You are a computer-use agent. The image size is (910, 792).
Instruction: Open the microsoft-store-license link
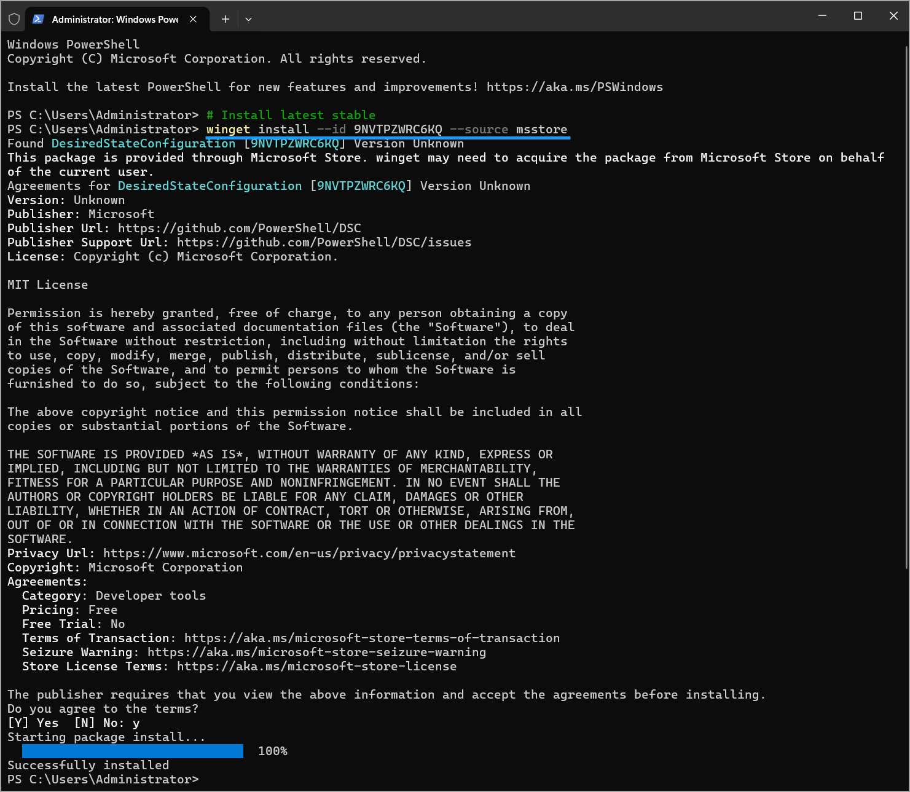point(316,666)
